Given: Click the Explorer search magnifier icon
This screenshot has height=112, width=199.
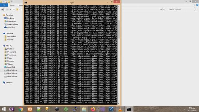Looking at the screenshot, I should pyautogui.click(x=195, y=10).
